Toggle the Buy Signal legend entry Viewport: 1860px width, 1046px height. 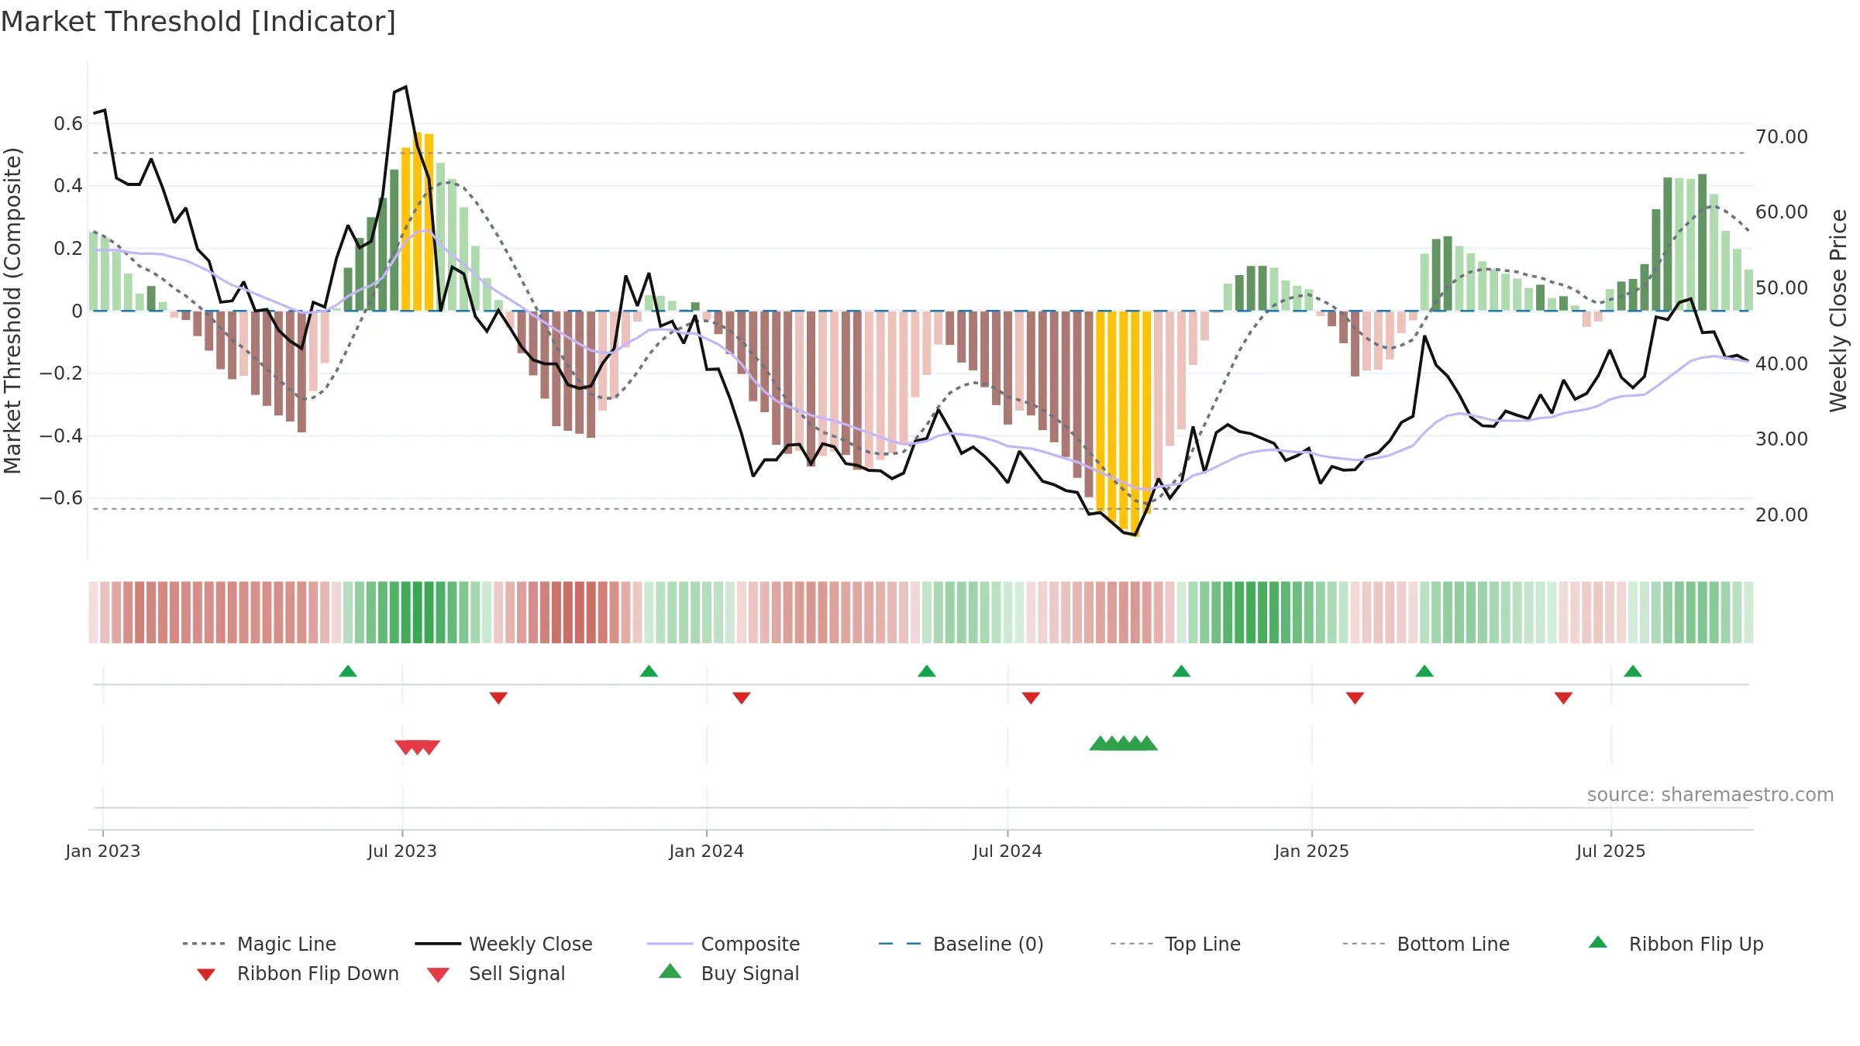728,973
